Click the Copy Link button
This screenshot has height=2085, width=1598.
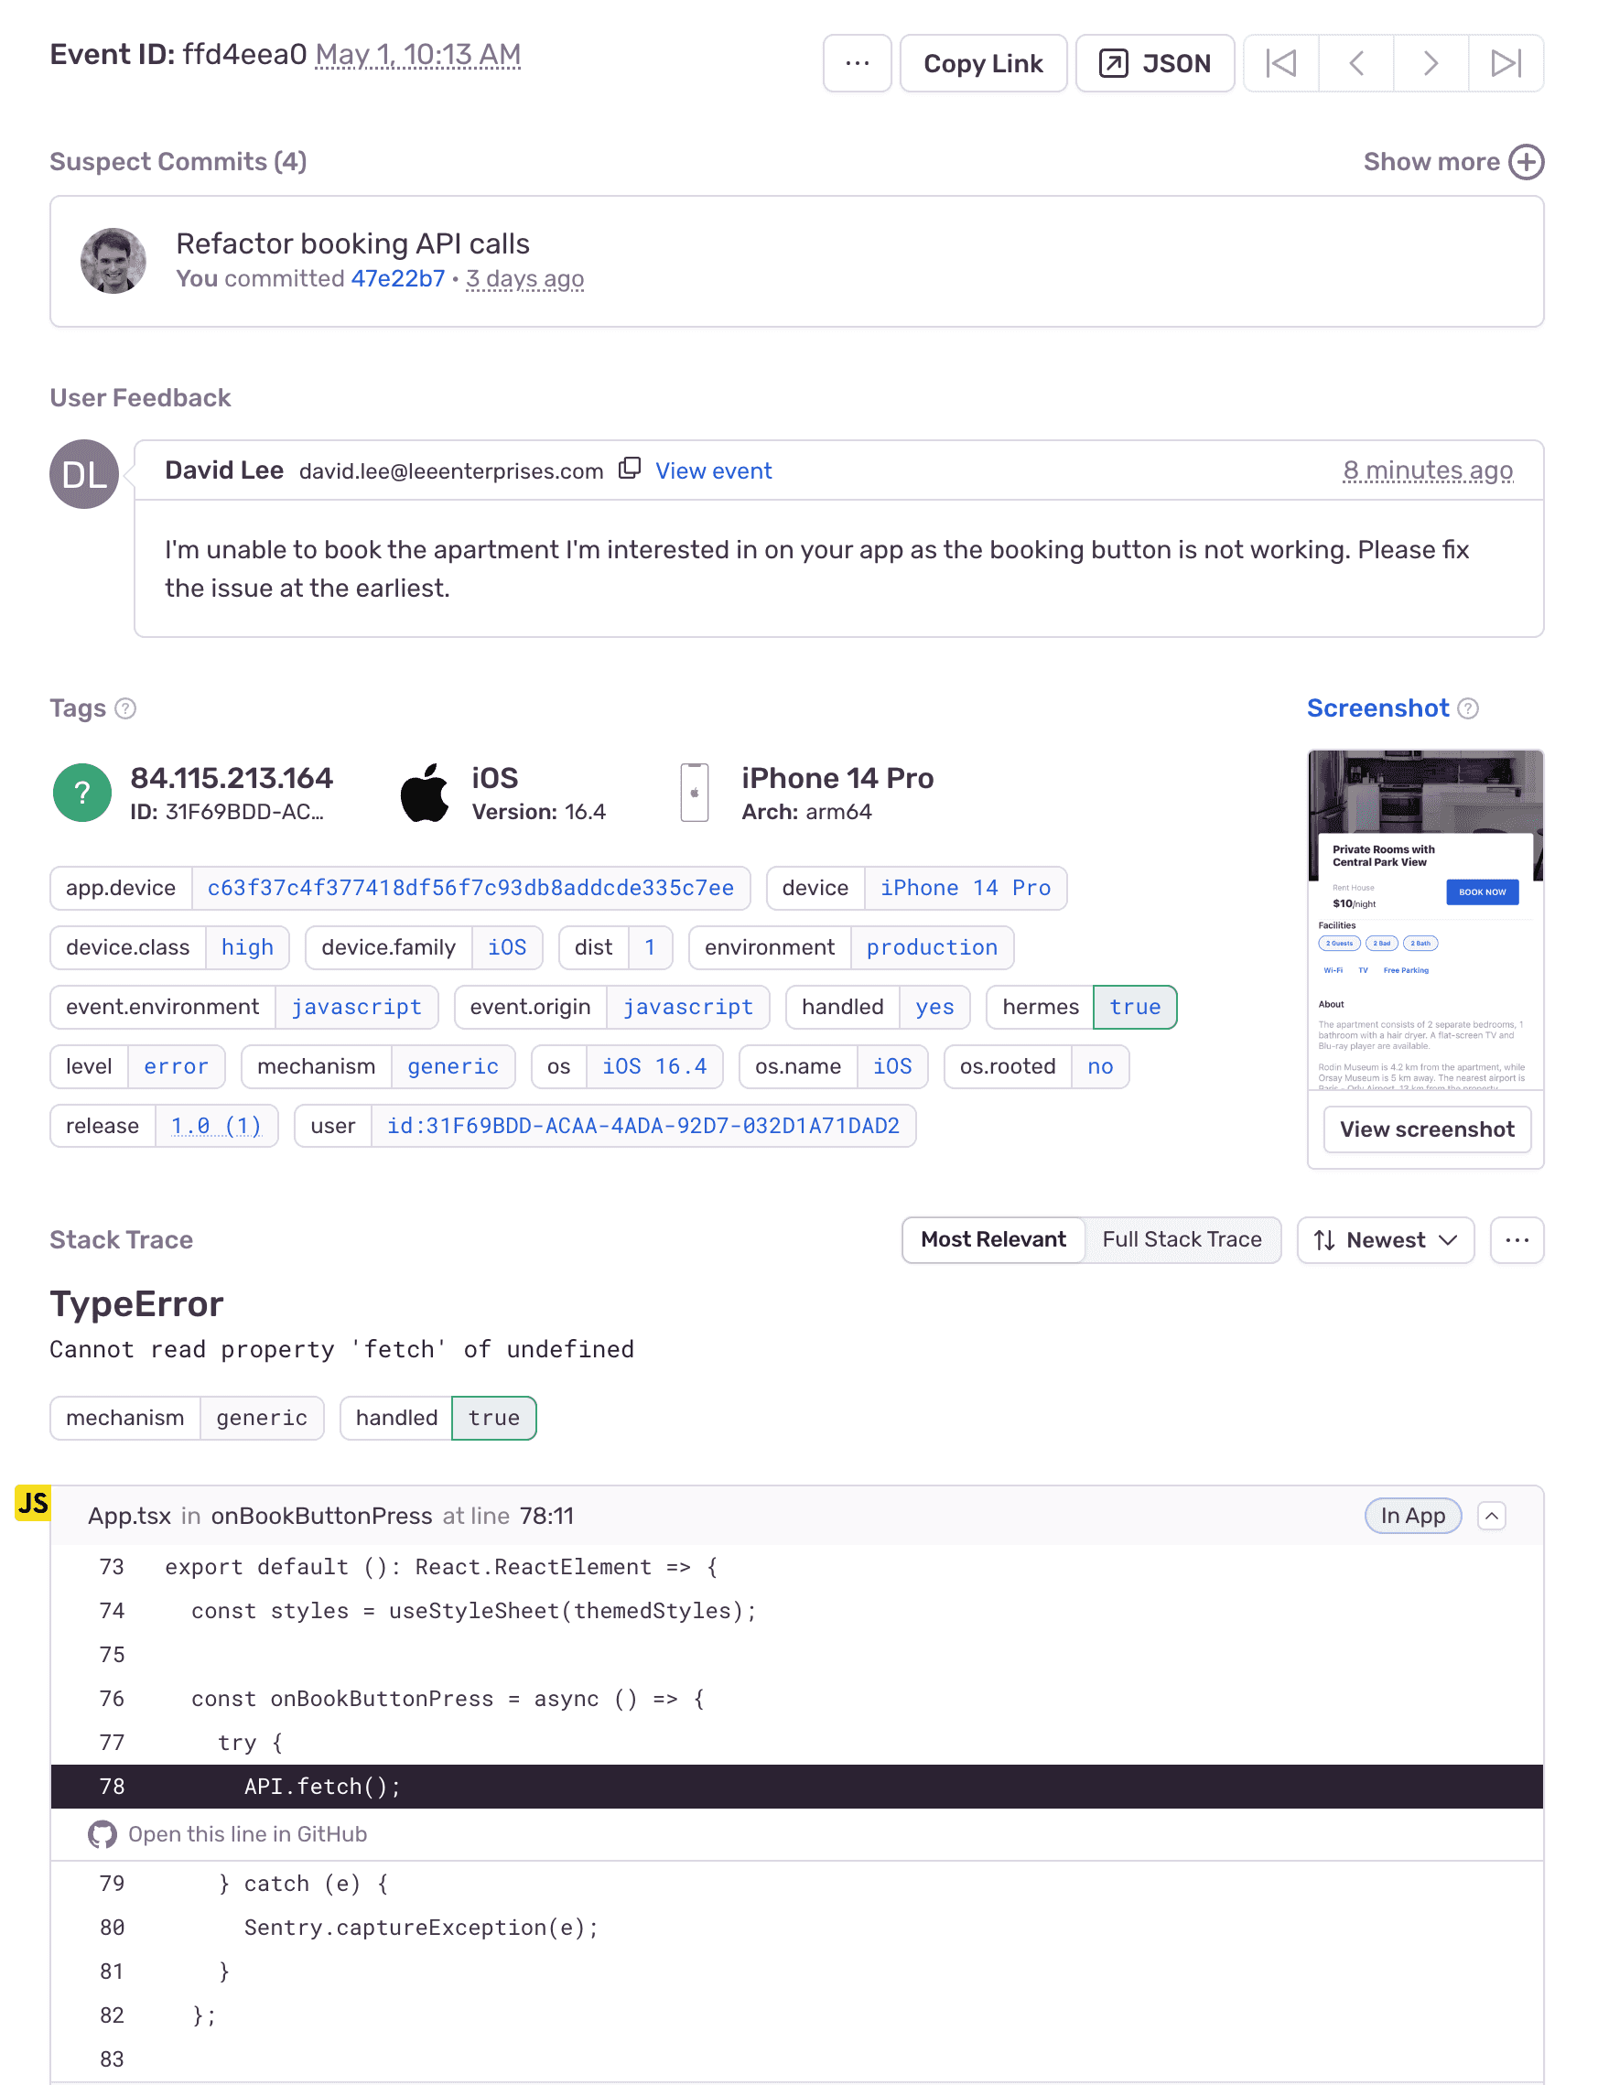[x=983, y=64]
